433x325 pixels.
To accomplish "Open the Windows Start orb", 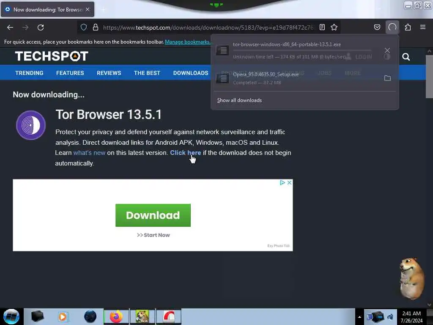I will click(11, 317).
